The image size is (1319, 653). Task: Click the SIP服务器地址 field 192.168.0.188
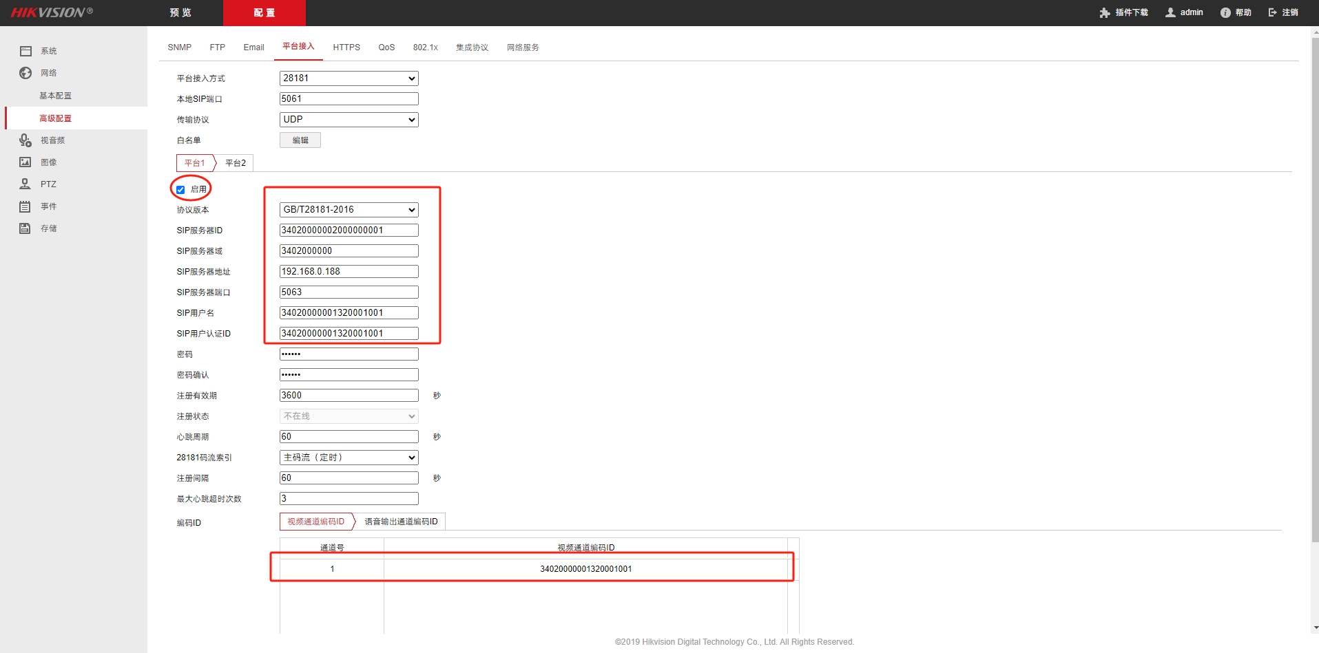pos(349,272)
